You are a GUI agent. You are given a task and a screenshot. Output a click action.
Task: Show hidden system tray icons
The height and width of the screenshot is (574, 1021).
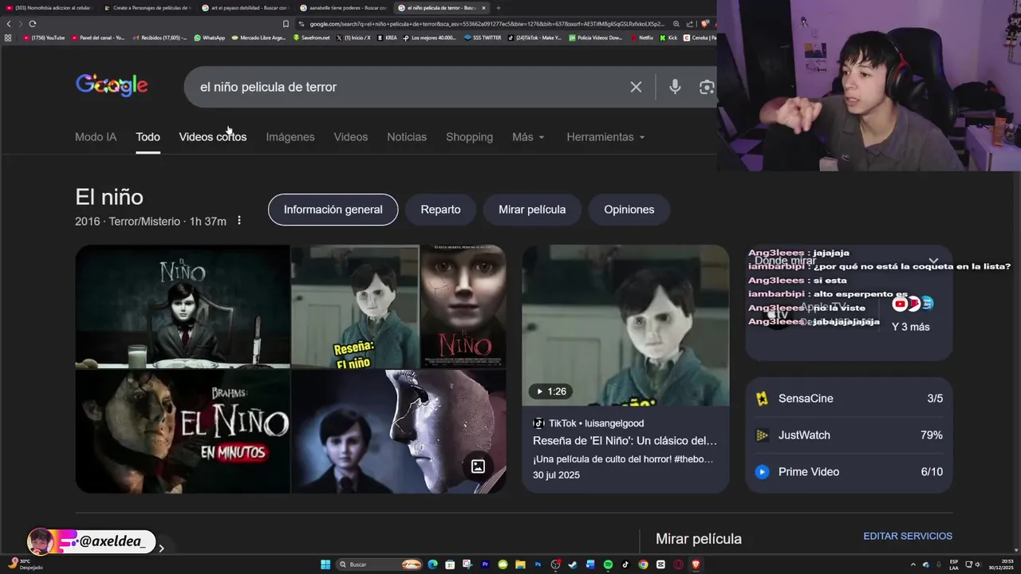coord(913,564)
